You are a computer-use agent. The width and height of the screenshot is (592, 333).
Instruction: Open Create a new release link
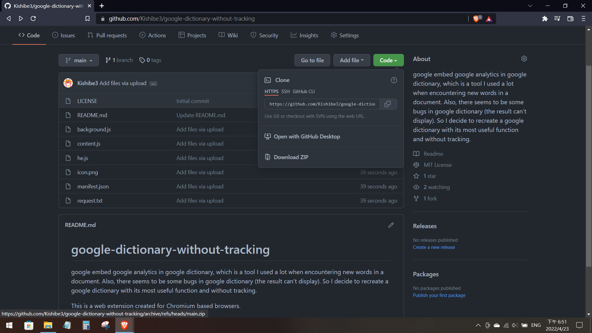click(434, 247)
